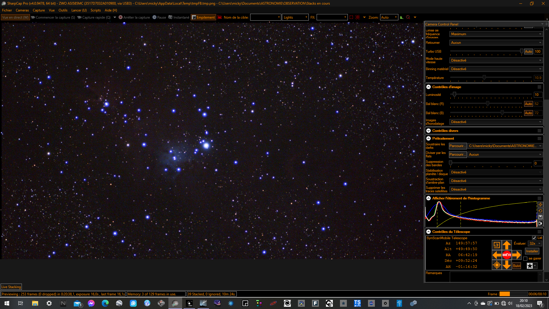Open the Aide (H) menu

coord(111,10)
